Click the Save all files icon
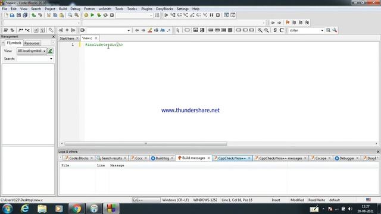Image resolution: width=381 pixels, height=214 pixels. (25, 15)
